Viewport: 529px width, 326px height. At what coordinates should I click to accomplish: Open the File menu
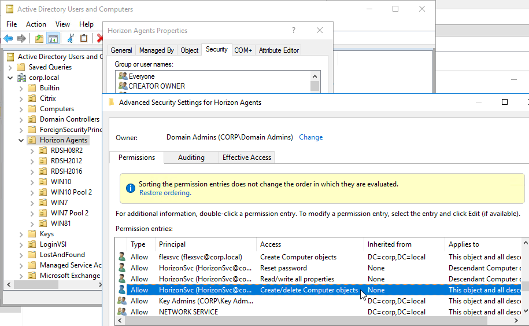12,24
